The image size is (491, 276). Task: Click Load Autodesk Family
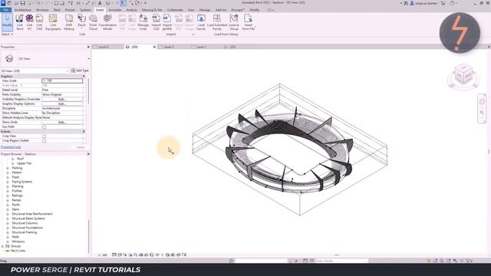(x=217, y=22)
